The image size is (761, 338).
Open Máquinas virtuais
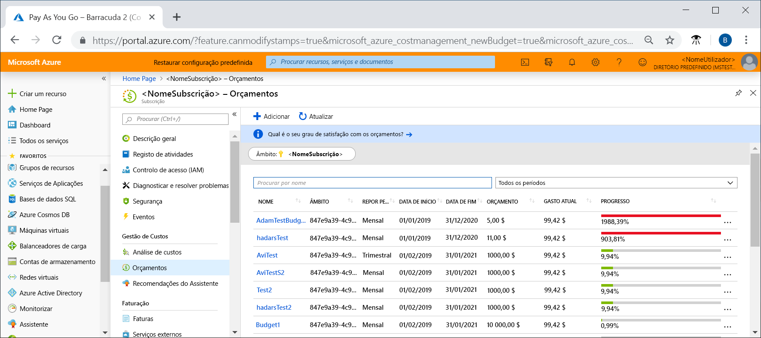pos(39,231)
